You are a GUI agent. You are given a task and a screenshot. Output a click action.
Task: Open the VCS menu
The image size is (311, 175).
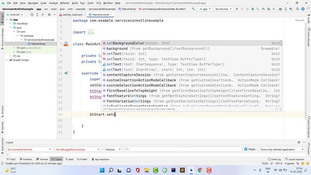point(98,3)
